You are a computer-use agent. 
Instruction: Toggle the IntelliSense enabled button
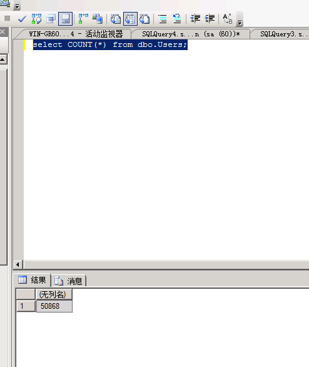coord(65,19)
